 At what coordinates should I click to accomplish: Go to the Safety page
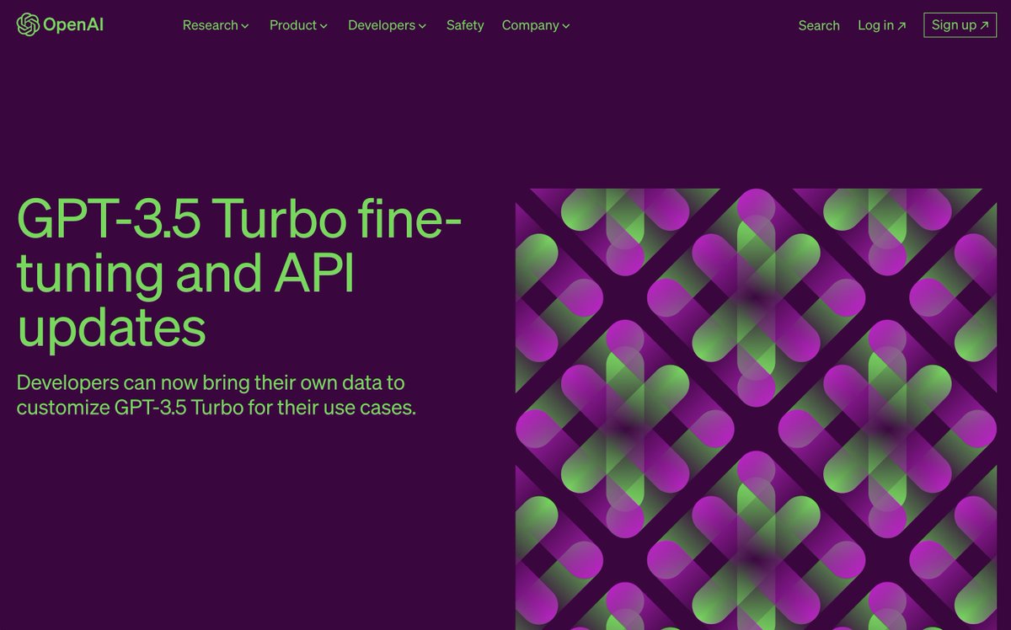pos(465,25)
